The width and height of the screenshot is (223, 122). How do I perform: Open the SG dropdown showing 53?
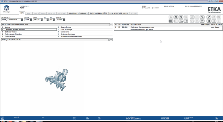click(54, 20)
